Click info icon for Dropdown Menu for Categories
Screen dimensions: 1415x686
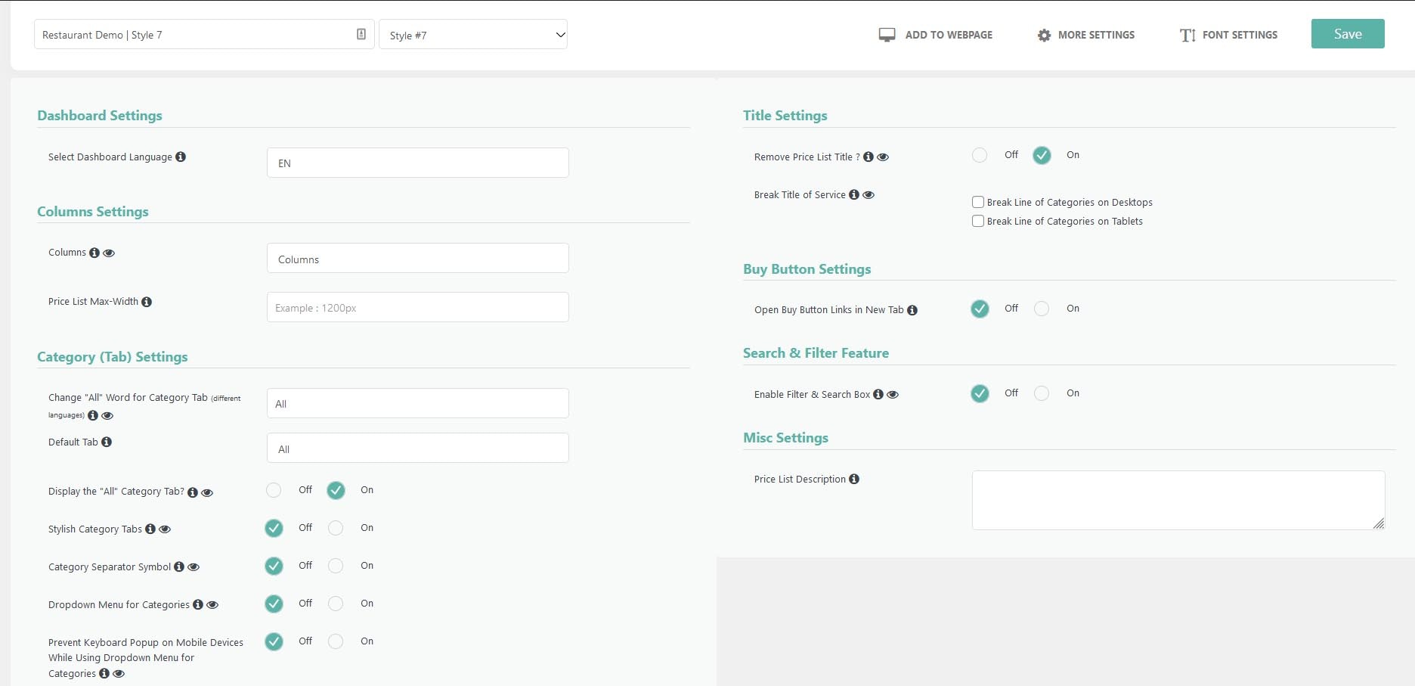click(198, 604)
